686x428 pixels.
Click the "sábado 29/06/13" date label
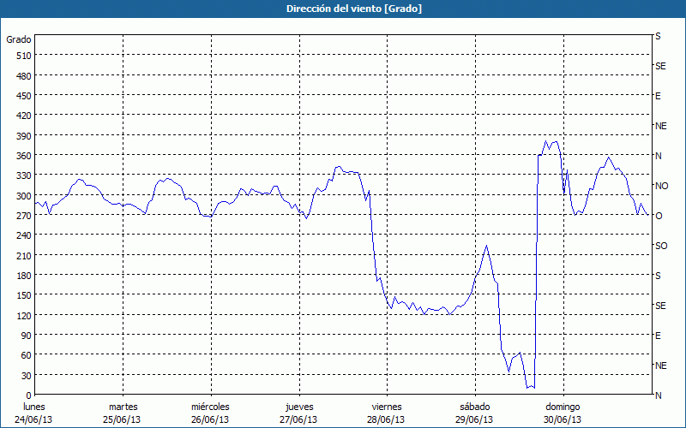[474, 413]
